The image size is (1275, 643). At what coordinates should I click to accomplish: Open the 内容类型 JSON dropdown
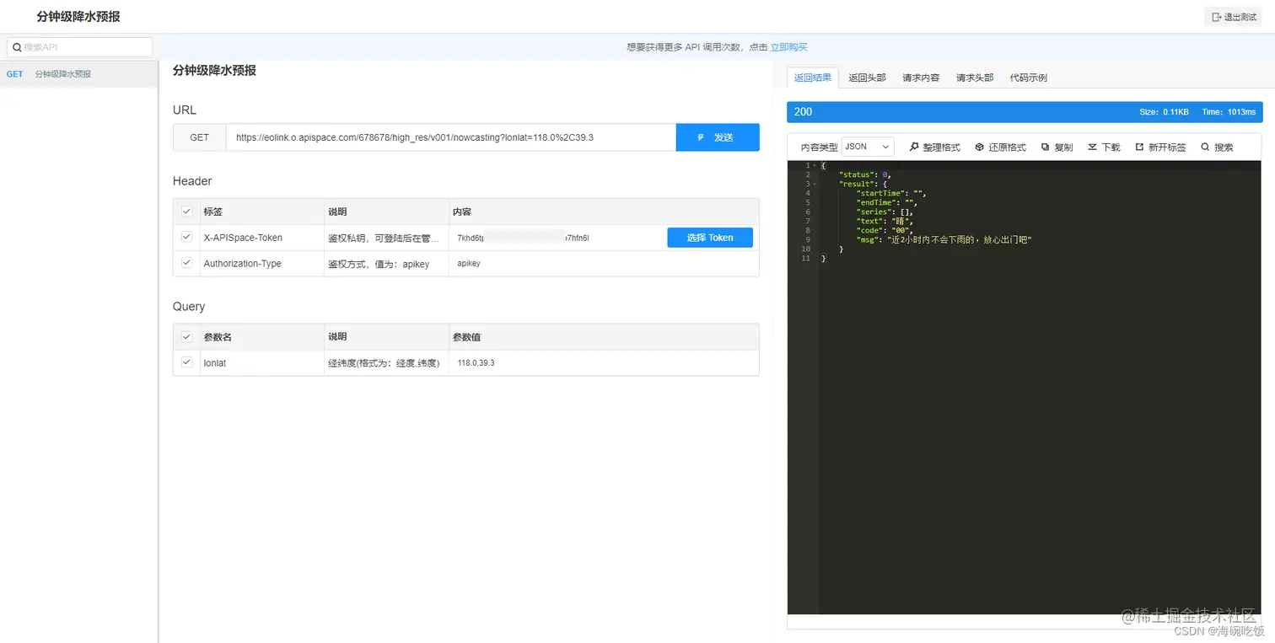pyautogui.click(x=867, y=147)
